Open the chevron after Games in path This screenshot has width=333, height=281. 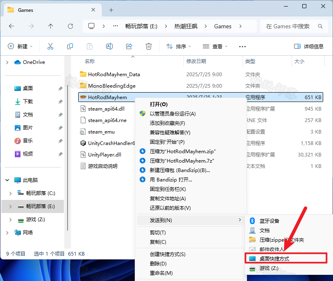point(240,26)
